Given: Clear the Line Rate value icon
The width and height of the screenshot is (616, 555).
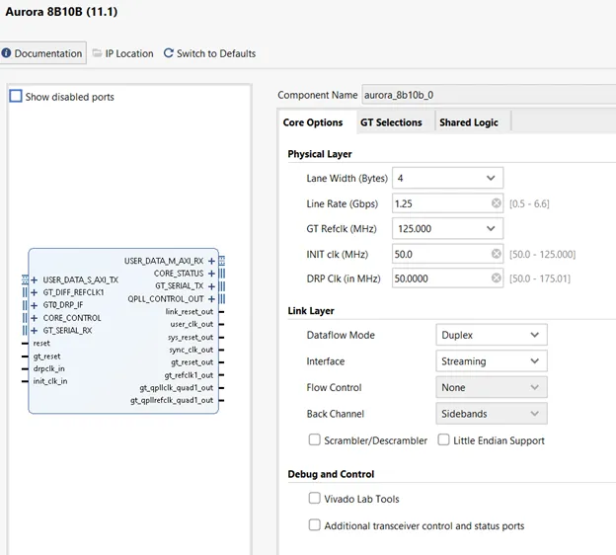Looking at the screenshot, I should [497, 202].
